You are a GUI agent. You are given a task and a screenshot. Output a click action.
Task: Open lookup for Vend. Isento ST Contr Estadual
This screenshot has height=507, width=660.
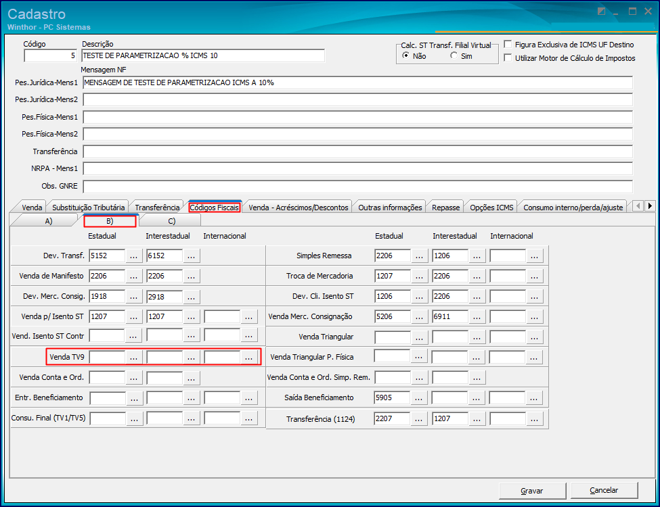coord(133,335)
